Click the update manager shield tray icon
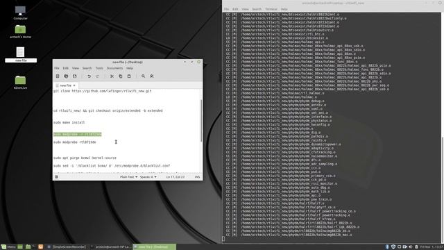Viewport: 444px width, 250px height. 393,247
